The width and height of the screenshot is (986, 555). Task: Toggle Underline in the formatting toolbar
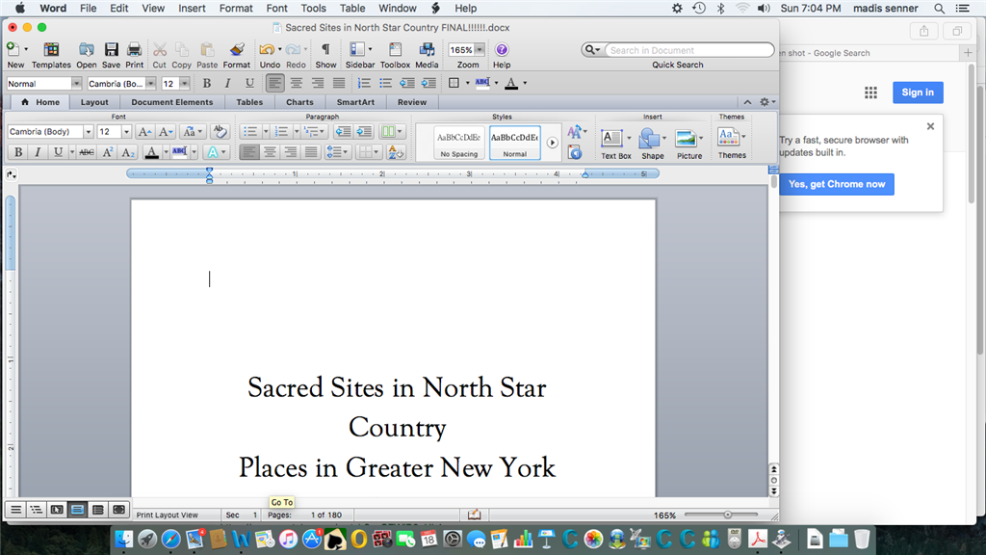(x=249, y=83)
